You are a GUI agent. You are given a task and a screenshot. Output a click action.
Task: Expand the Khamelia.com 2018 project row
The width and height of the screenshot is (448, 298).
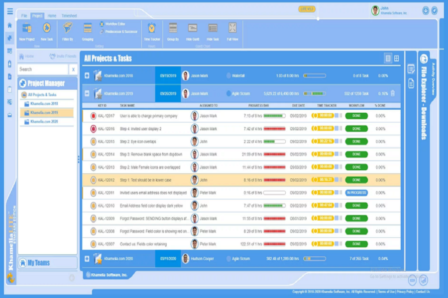click(x=87, y=75)
